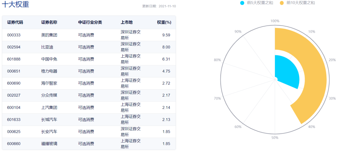This screenshot has width=342, height=154.
Task: Click the 2.13 weight value
Action: 166,119
